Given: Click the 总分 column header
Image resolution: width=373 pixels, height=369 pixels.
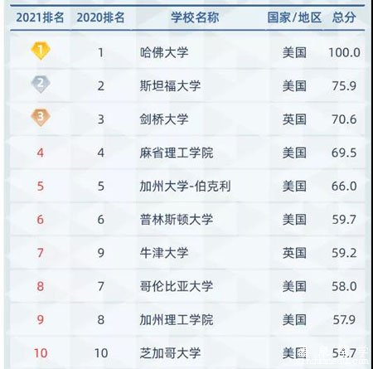Looking at the screenshot, I should 344,17.
